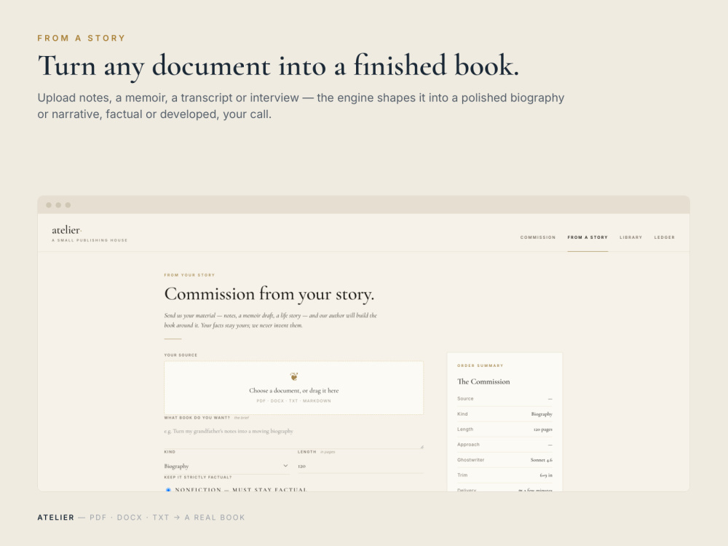Click the Source row in order summary
Image resolution: width=728 pixels, height=546 pixels.
505,399
